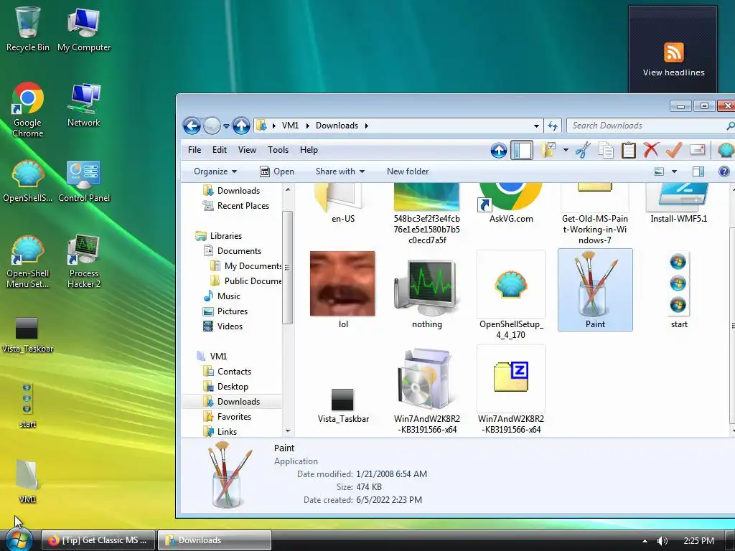Click the Forward navigation arrow button
735x551 pixels.
[212, 126]
